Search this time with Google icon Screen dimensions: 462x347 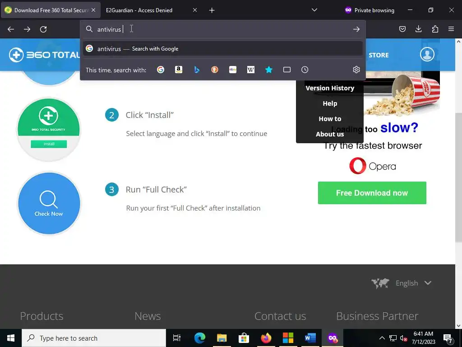[x=161, y=70]
